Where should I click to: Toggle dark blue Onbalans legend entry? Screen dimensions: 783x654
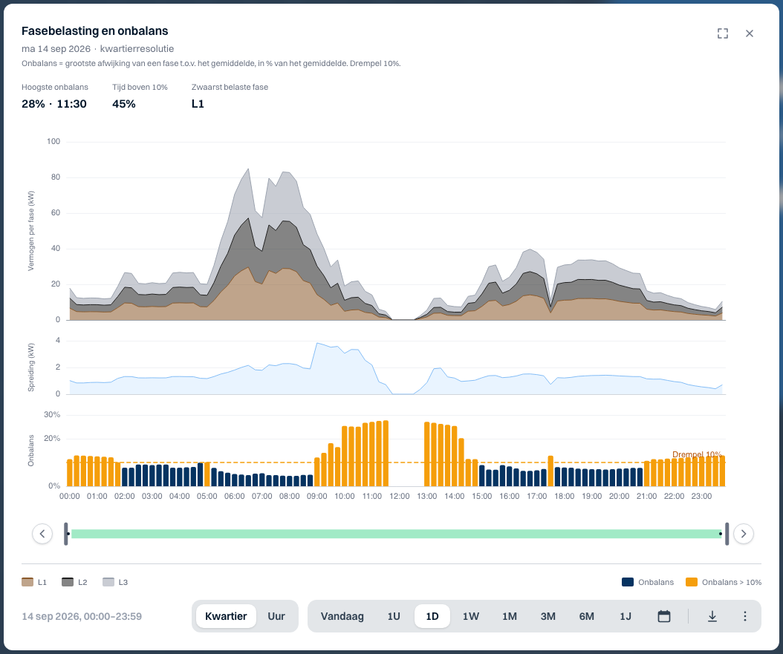click(648, 582)
